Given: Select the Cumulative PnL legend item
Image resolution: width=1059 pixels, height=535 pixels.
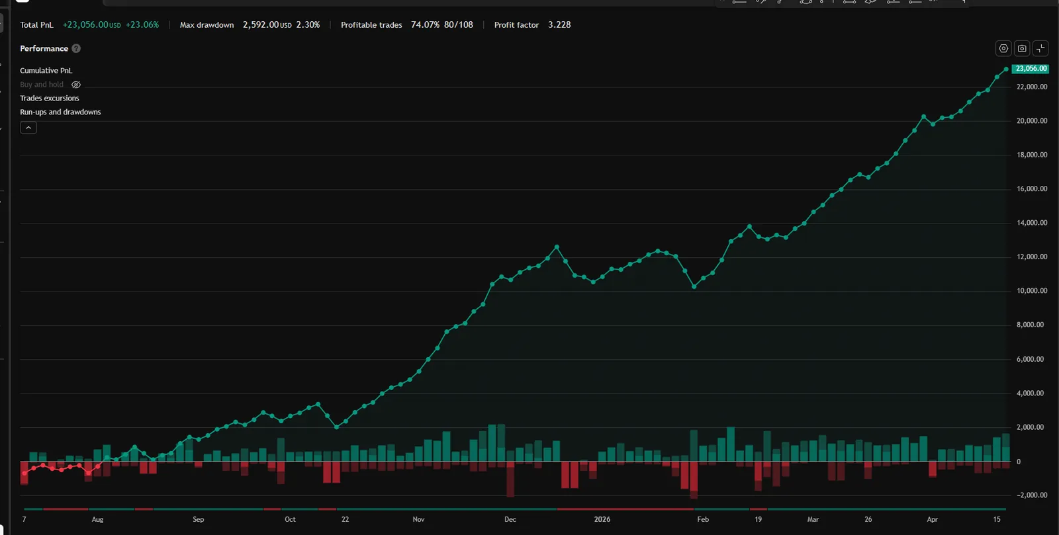Looking at the screenshot, I should point(46,71).
